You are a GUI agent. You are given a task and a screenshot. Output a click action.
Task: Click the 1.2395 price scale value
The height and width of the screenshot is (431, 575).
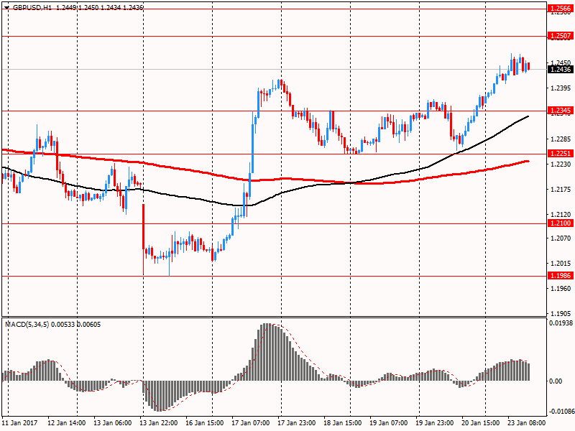coord(560,88)
